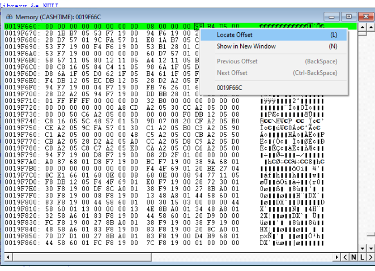Select Locate Offset from context menu
Viewport: 375px width, 271px height.
coord(235,35)
